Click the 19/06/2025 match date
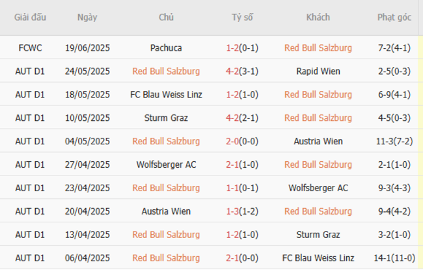 (x=87, y=47)
